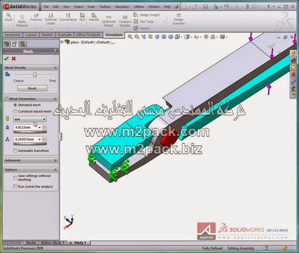Open Design Library task pane icon

[x=293, y=60]
